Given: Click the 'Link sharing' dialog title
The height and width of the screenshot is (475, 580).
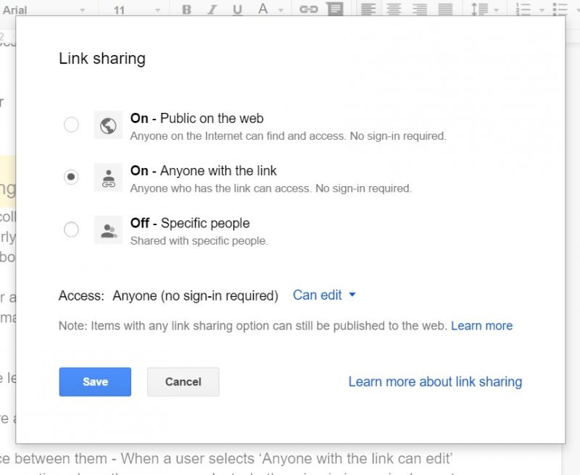Looking at the screenshot, I should pyautogui.click(x=102, y=59).
